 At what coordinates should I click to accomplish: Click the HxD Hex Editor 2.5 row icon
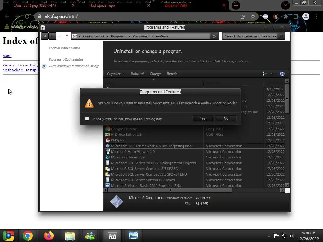coord(108,135)
